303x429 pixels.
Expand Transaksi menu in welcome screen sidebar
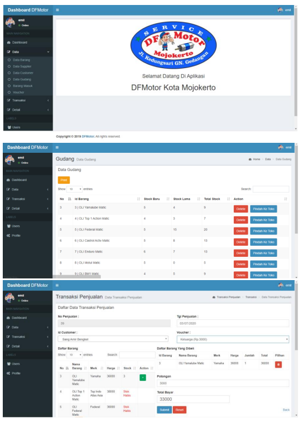(28, 100)
